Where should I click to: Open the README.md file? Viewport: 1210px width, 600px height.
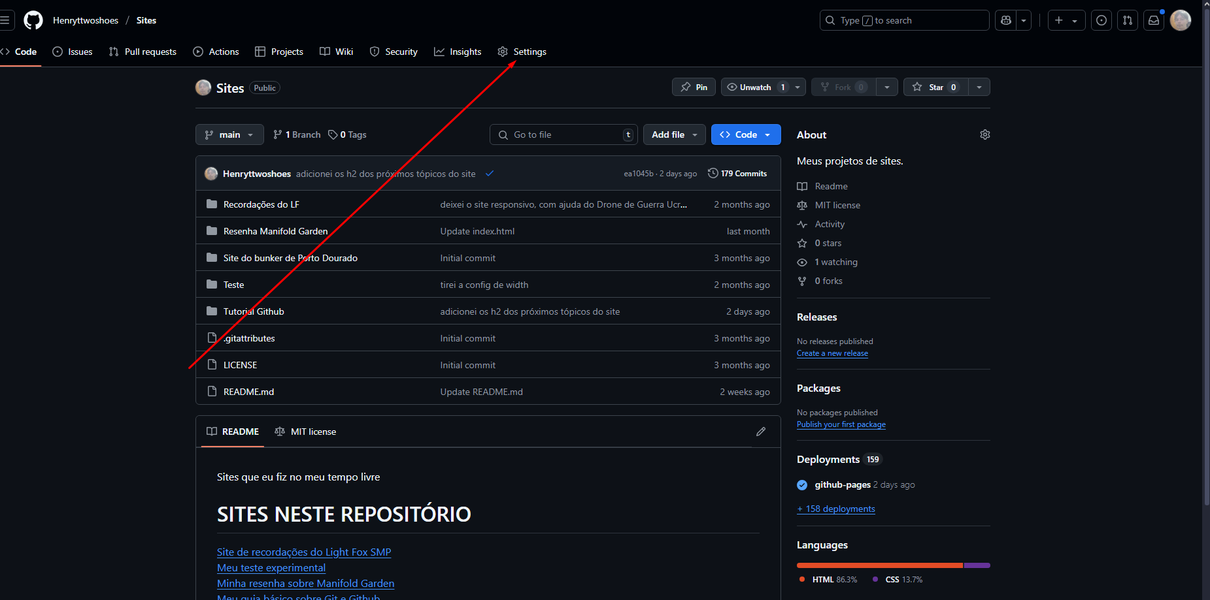point(248,392)
